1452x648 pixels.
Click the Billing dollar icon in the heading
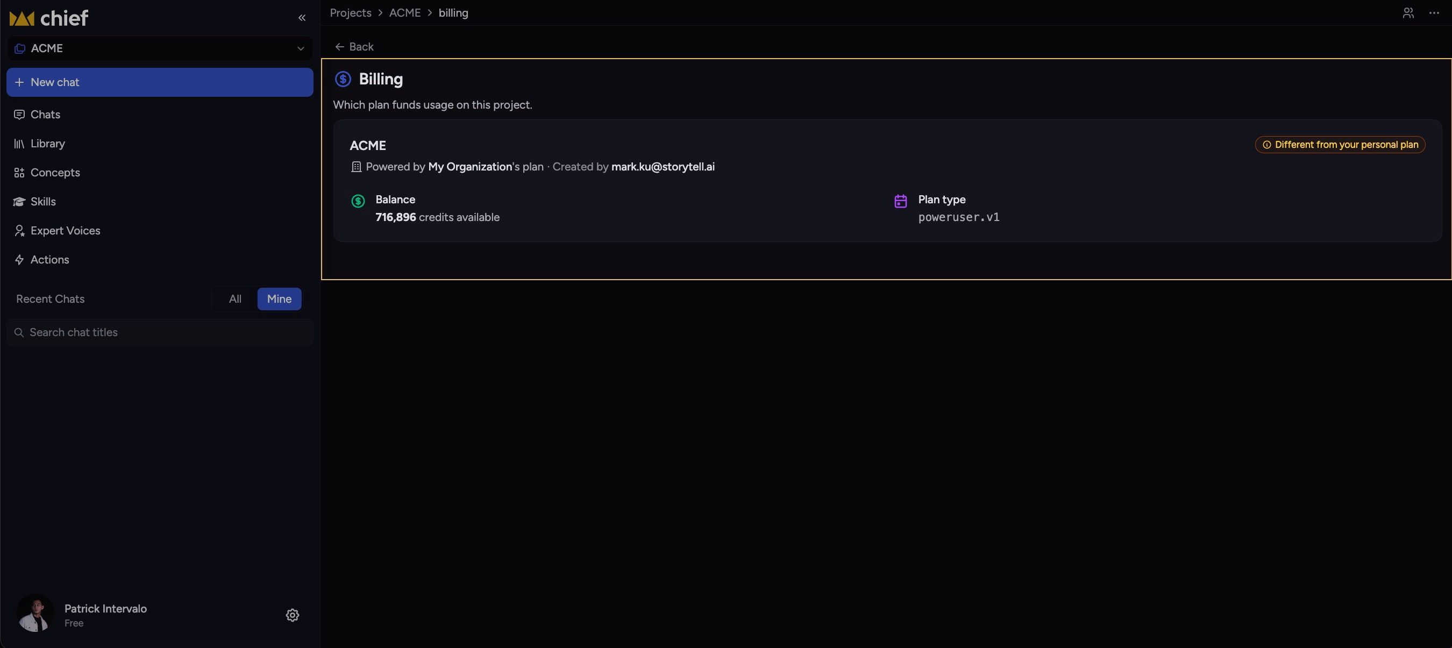click(343, 79)
